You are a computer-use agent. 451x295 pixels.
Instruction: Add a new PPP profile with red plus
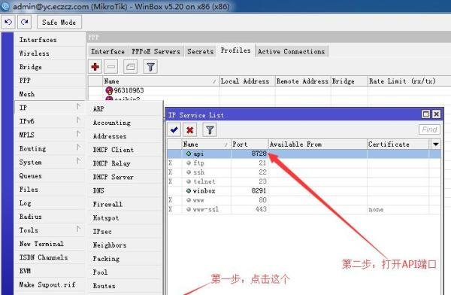tap(95, 67)
